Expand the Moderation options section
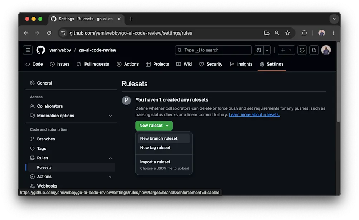 tap(110, 116)
